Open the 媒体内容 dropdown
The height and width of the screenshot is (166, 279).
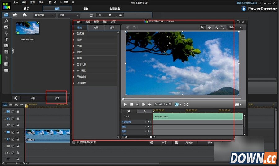pyautogui.click(x=44, y=15)
